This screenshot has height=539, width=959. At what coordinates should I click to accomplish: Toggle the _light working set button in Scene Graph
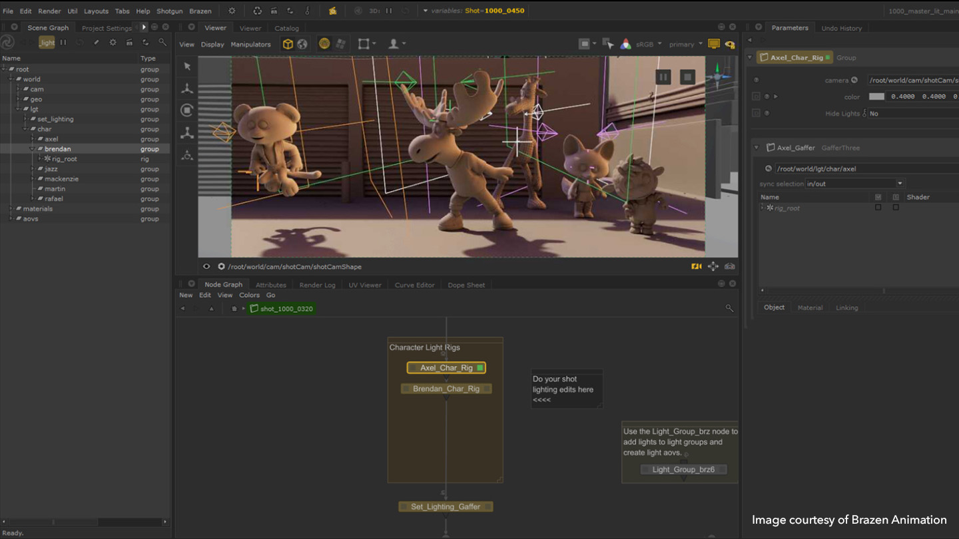pyautogui.click(x=46, y=42)
